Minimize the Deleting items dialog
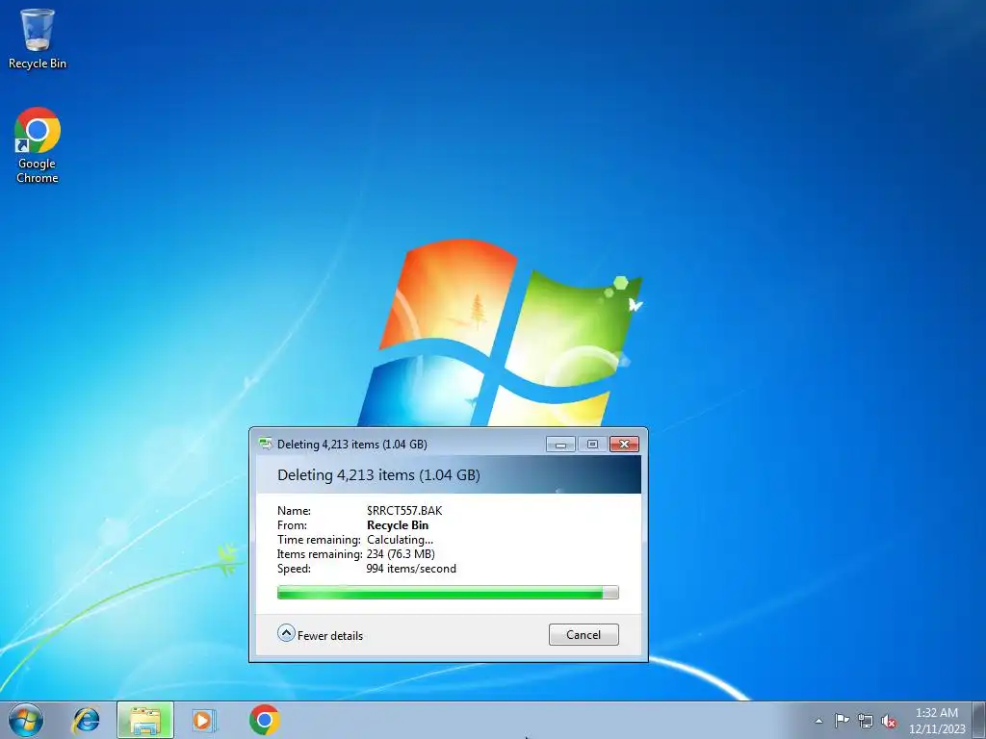The height and width of the screenshot is (739, 986). click(x=560, y=445)
